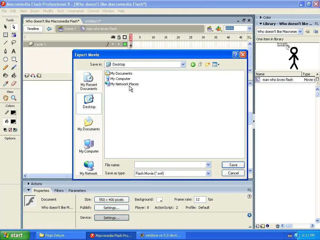320x240 pixels.
Task: Select the Zoom magnifier tool
Action: coord(14,98)
